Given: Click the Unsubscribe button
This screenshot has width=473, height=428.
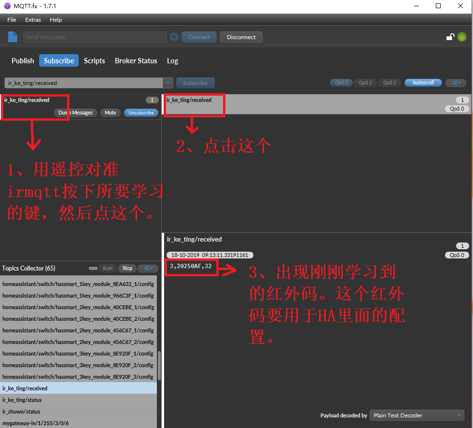Looking at the screenshot, I should pyautogui.click(x=141, y=113).
